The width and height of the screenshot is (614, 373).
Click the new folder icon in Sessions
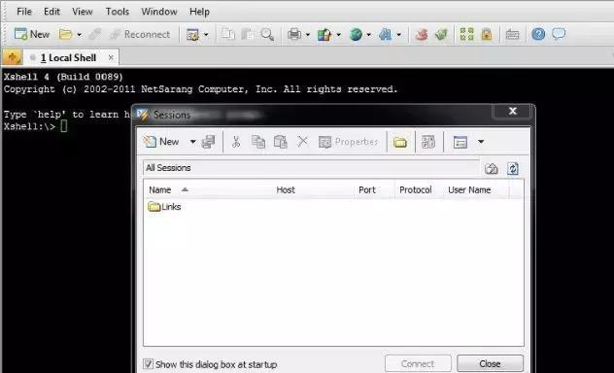400,142
